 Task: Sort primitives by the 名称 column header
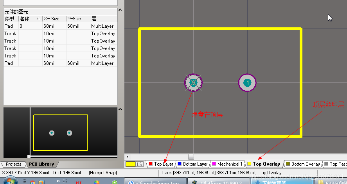tap(28, 19)
